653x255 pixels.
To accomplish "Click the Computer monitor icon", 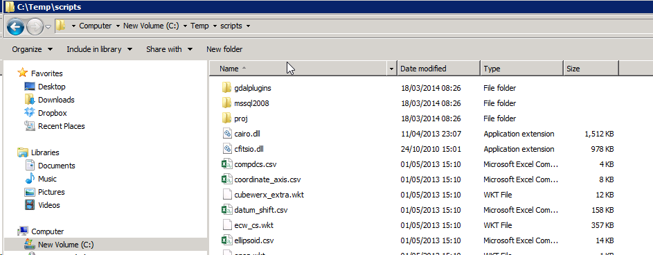I will click(22, 231).
